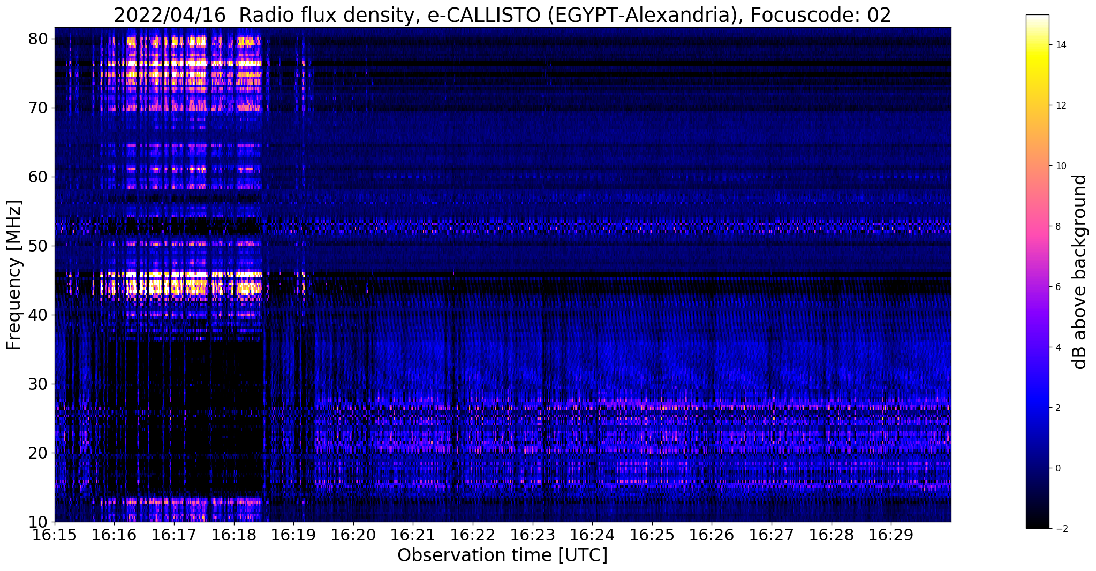This screenshot has width=1096, height=571.
Task: Click the 10 MHz frequency tick label
Action: click(39, 522)
